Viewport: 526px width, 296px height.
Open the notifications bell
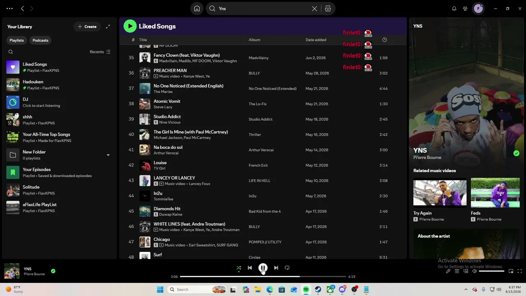click(454, 9)
